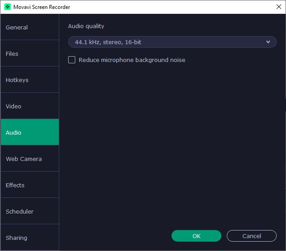
Task: Go to the Sharing tab
Action: (x=30, y=237)
